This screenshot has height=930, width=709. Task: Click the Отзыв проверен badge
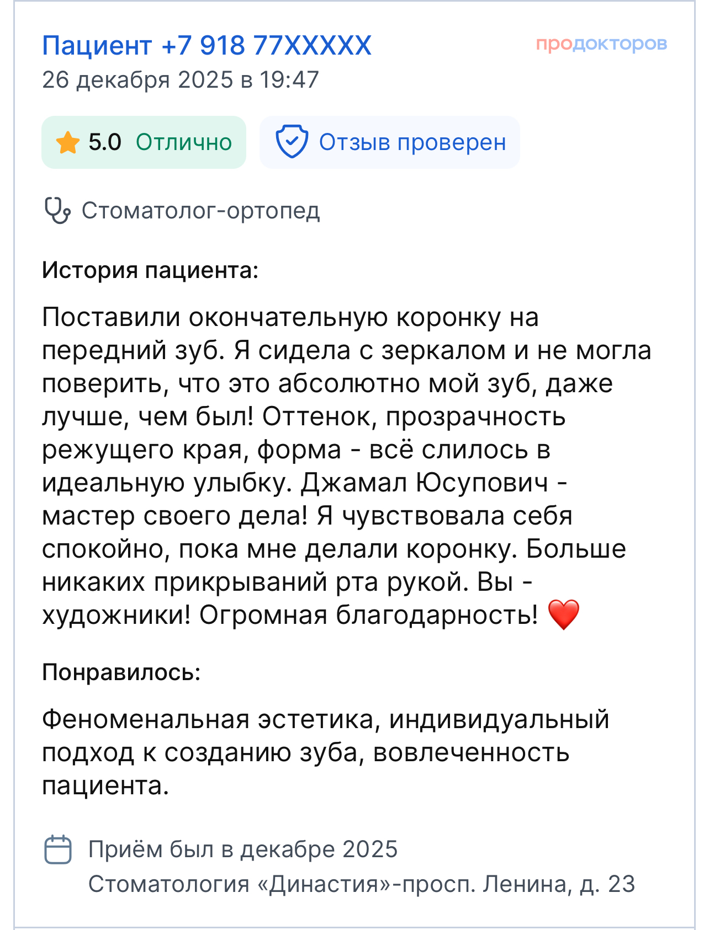tap(390, 142)
